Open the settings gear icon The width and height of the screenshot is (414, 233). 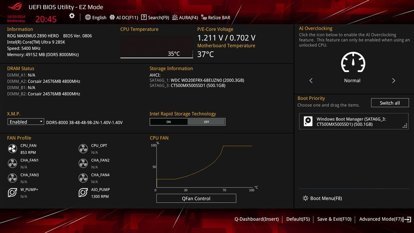(72, 16)
